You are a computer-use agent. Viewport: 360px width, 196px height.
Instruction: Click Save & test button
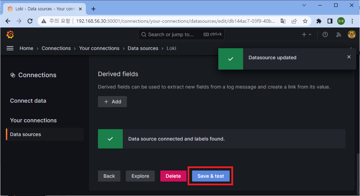click(211, 176)
